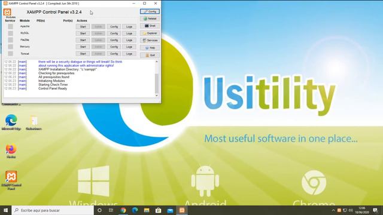Click the XAMPP taskbar button
383x215 pixels.
click(182, 210)
